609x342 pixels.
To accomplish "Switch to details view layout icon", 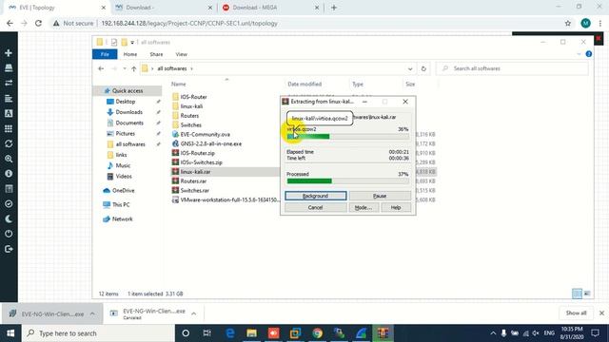I will (578, 294).
